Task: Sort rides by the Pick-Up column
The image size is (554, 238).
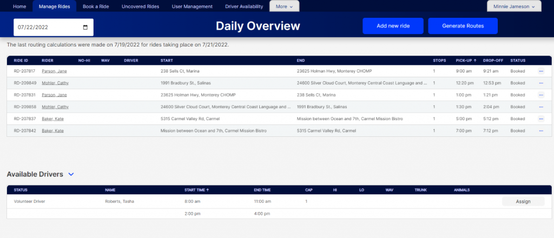Action: pyautogui.click(x=466, y=60)
